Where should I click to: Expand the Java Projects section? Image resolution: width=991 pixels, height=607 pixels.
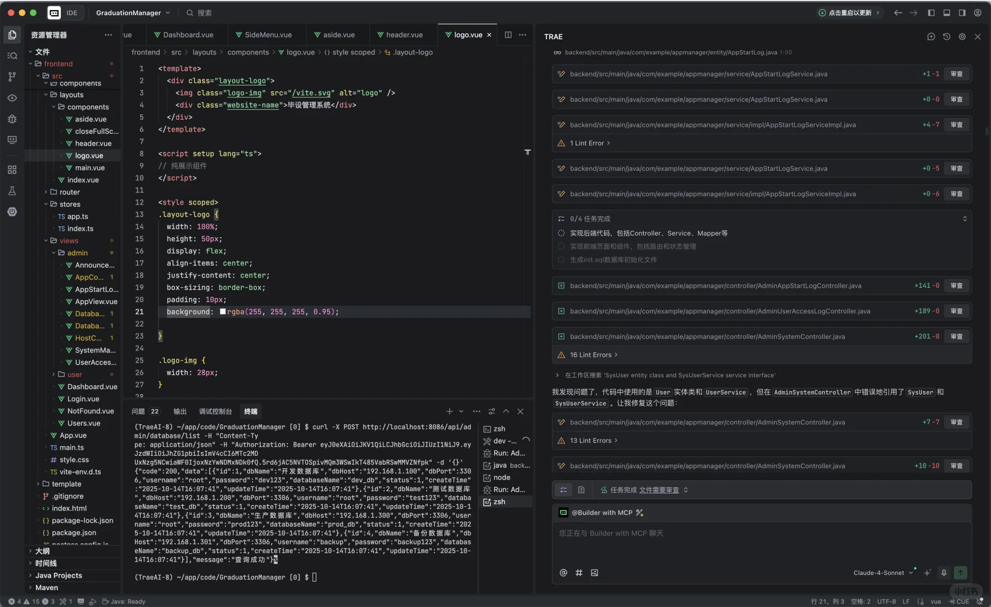[58, 576]
